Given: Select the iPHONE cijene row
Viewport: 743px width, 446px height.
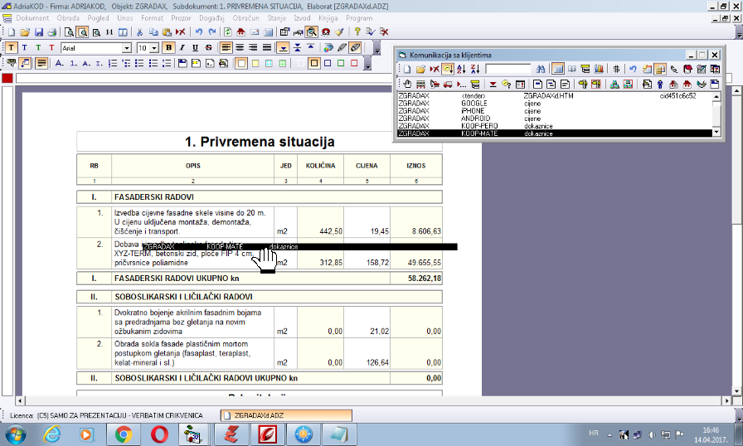Looking at the screenshot, I should 555,111.
